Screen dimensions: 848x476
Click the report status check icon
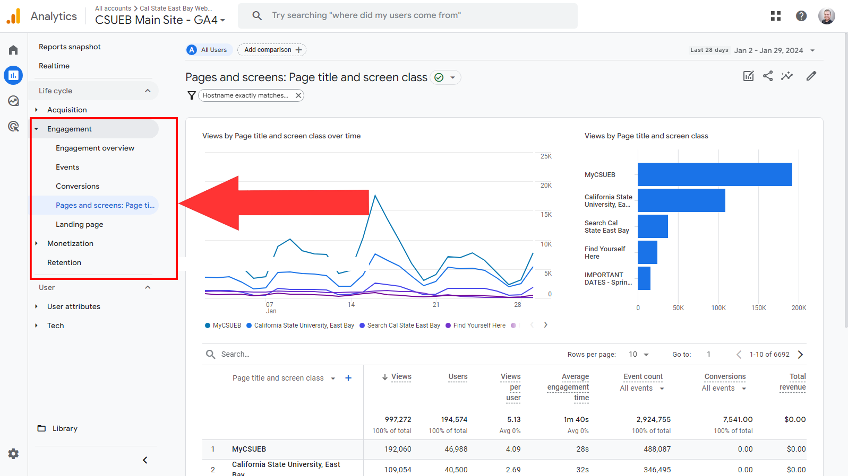pyautogui.click(x=439, y=77)
